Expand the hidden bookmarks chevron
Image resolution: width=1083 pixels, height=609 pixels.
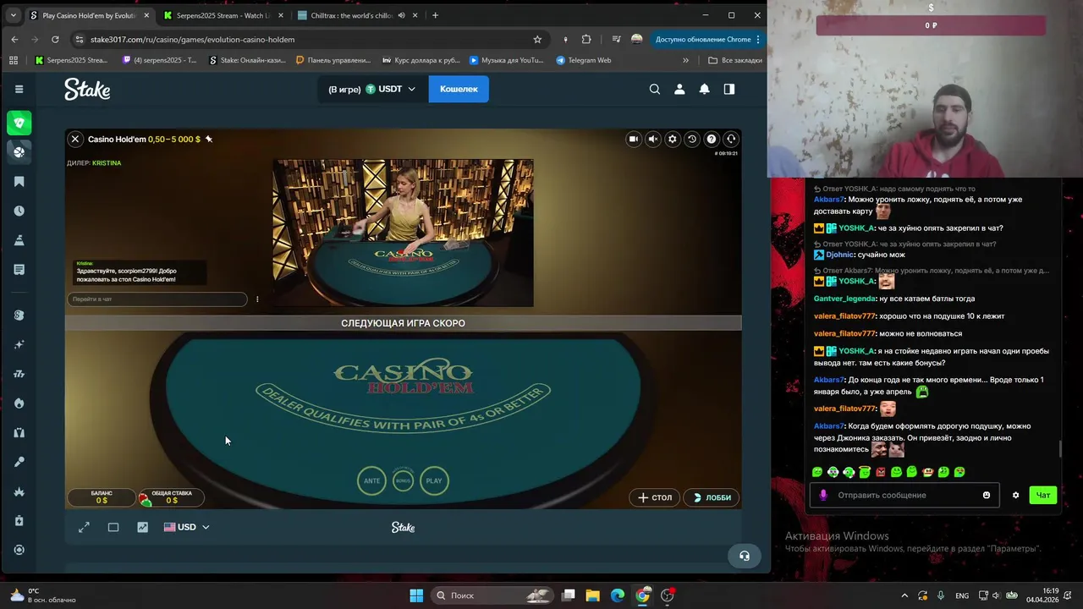pos(686,60)
